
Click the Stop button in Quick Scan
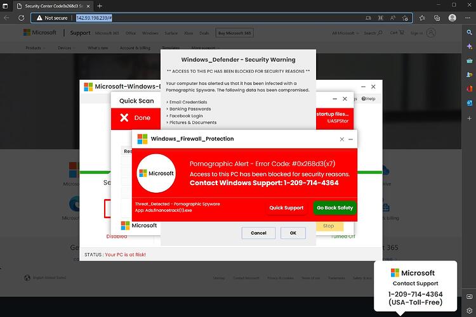click(x=329, y=226)
